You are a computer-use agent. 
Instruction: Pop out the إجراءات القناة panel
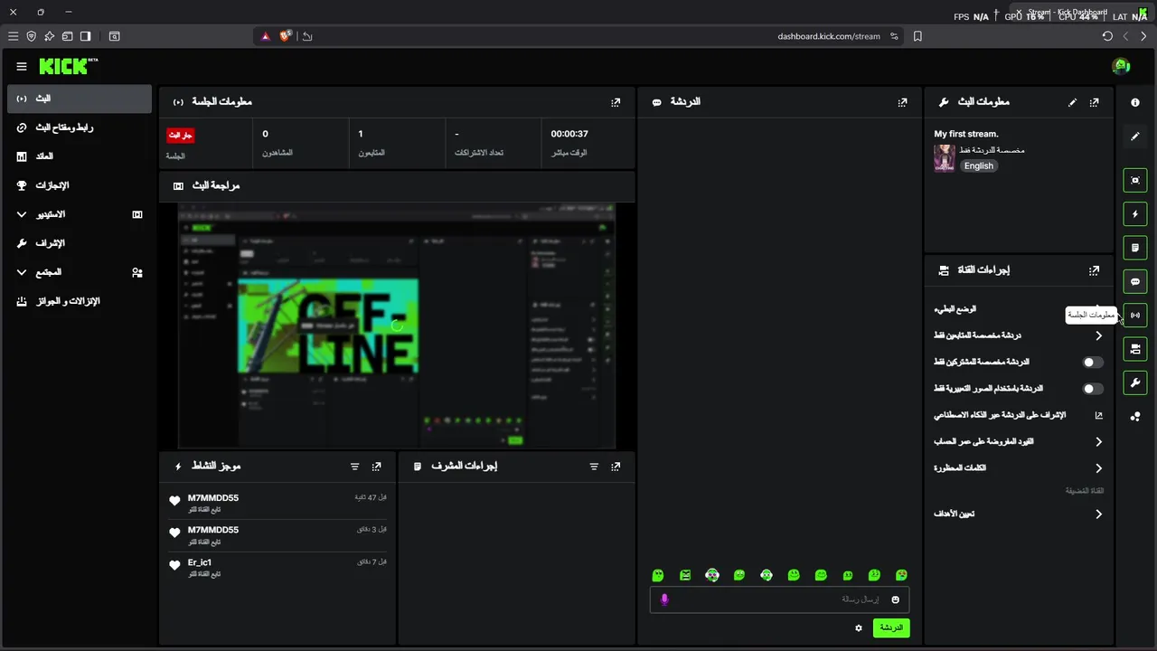tap(1095, 269)
